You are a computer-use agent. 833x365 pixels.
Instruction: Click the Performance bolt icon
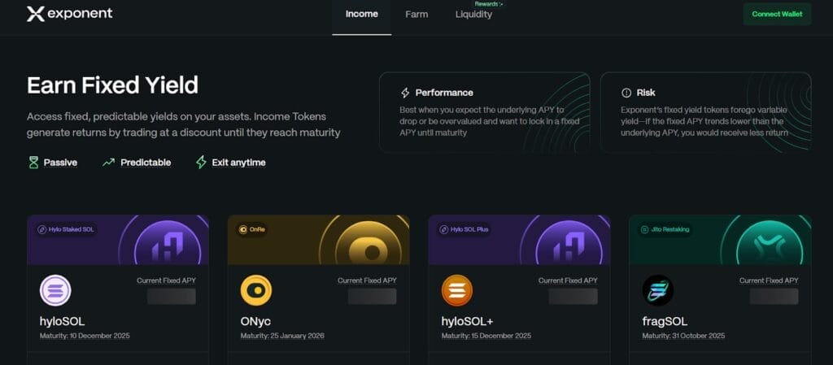(405, 93)
